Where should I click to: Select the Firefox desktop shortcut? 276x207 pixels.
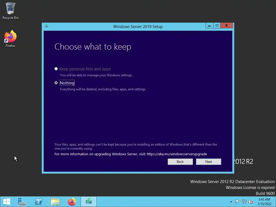[x=11, y=39]
